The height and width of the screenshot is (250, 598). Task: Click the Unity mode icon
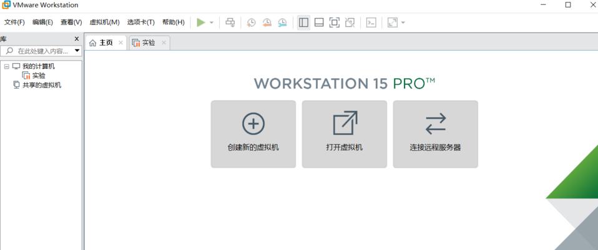(x=350, y=22)
